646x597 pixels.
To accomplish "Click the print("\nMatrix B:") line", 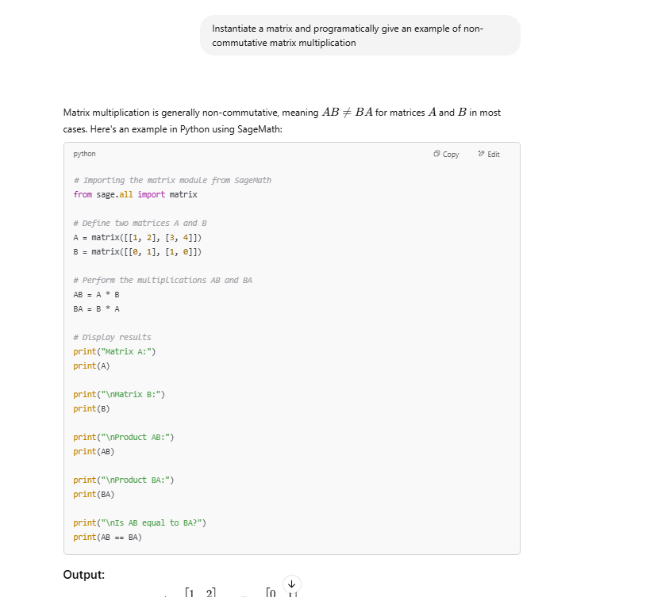I will click(119, 394).
